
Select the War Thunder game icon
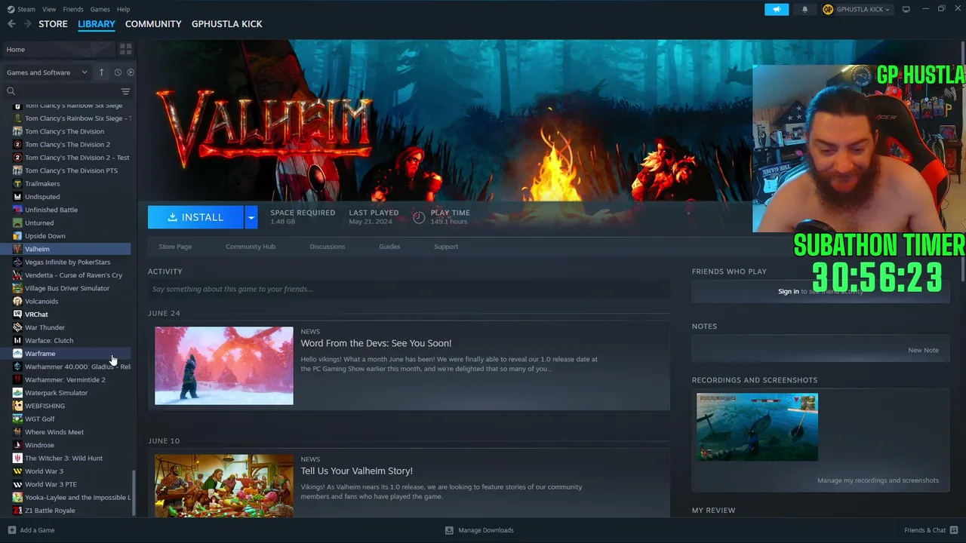17,327
